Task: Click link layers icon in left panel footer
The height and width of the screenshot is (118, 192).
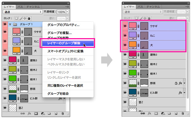Action: 22,113
